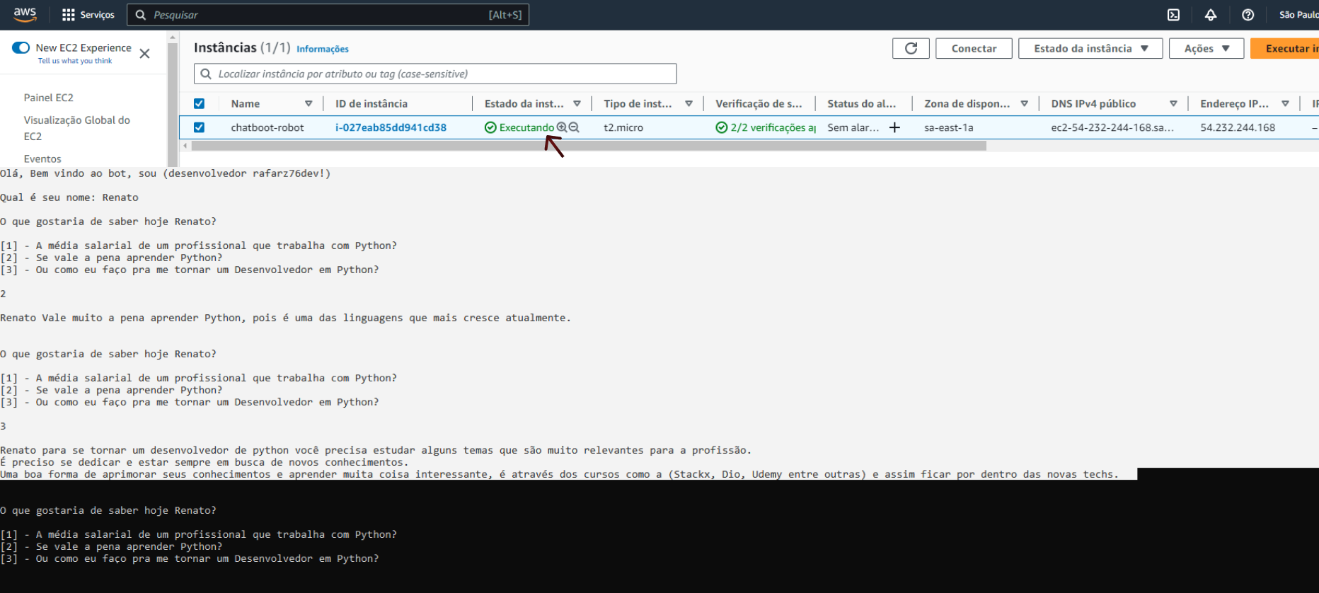Click the Status do al... column header
Screen dimensions: 1319x593
tap(861, 103)
